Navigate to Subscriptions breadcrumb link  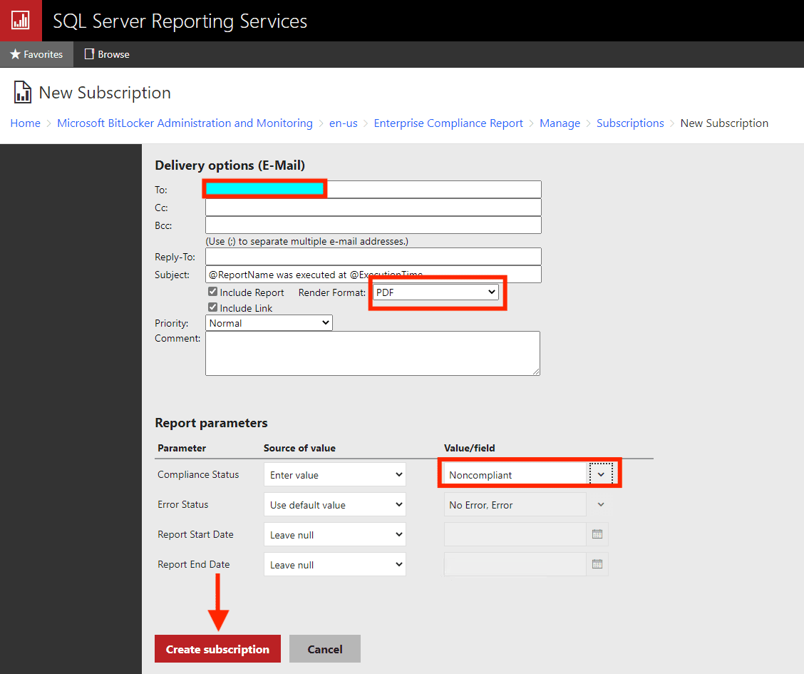click(x=630, y=123)
